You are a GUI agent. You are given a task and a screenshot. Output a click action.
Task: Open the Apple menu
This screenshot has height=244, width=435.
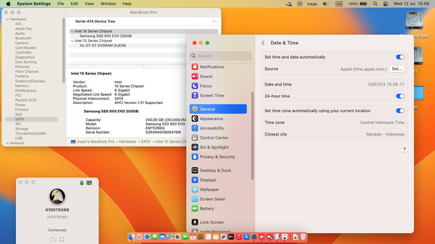click(x=8, y=4)
